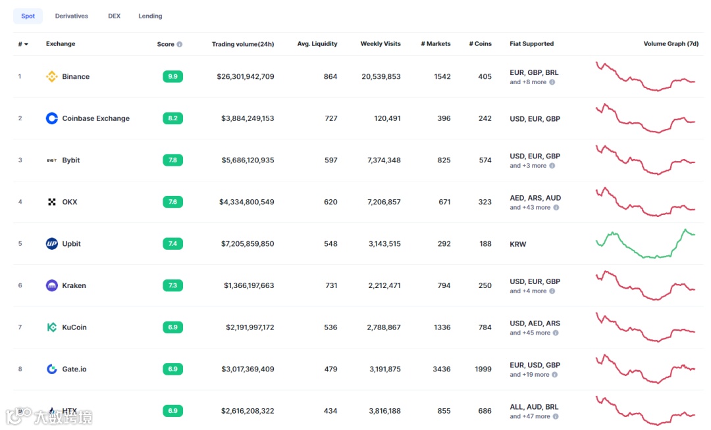The width and height of the screenshot is (711, 430).
Task: Sort by the # rank column arrow
Action: pyautogui.click(x=26, y=45)
